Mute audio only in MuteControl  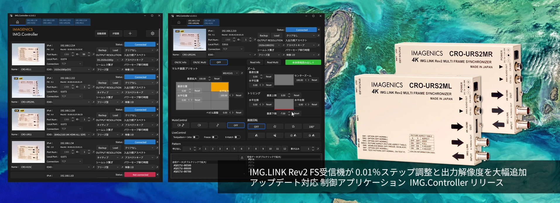[x=218, y=125]
